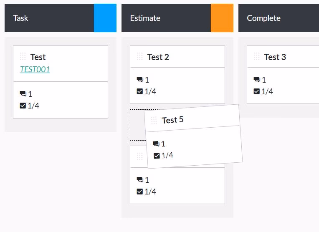Open the TEST001 link
Viewport: 319px width, 232px height.
coord(35,70)
